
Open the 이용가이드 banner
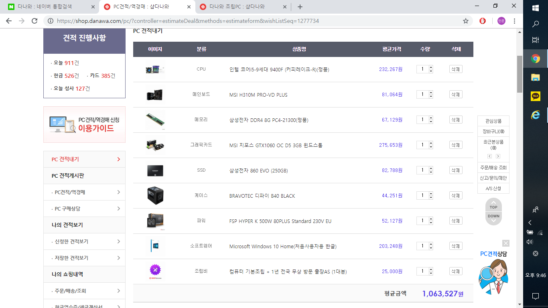pyautogui.click(x=84, y=124)
